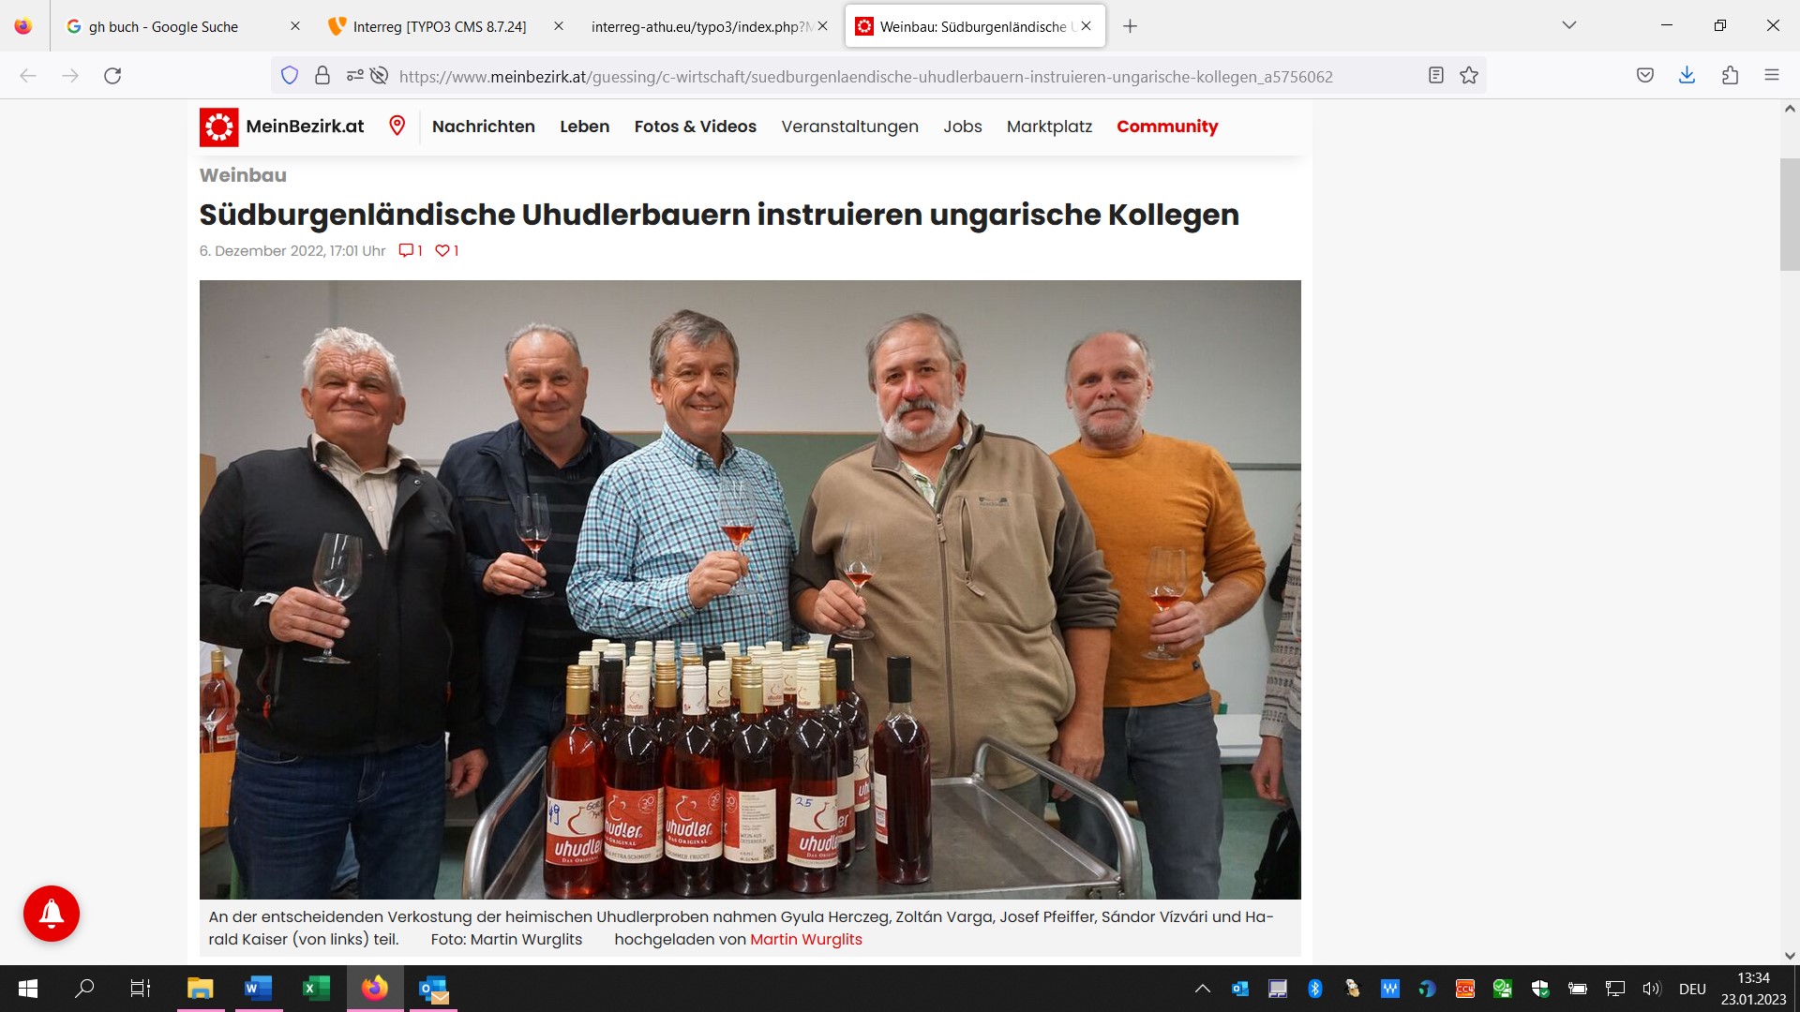
Task: Toggle reader view in the address bar
Action: pyautogui.click(x=1435, y=76)
